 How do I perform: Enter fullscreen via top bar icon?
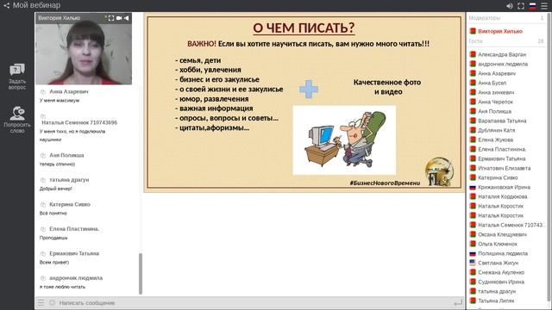coord(521,6)
